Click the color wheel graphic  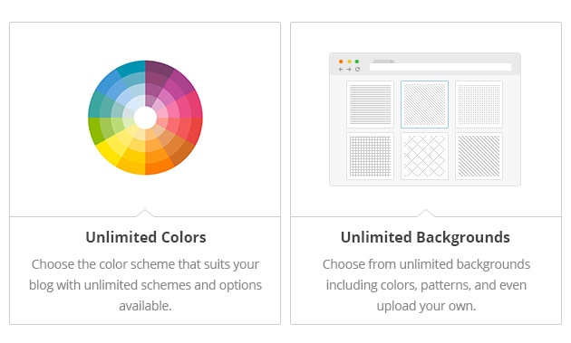[145, 118]
